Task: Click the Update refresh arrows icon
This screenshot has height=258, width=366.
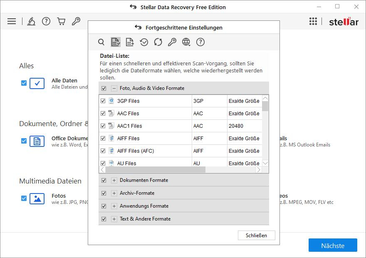Action: (158, 42)
